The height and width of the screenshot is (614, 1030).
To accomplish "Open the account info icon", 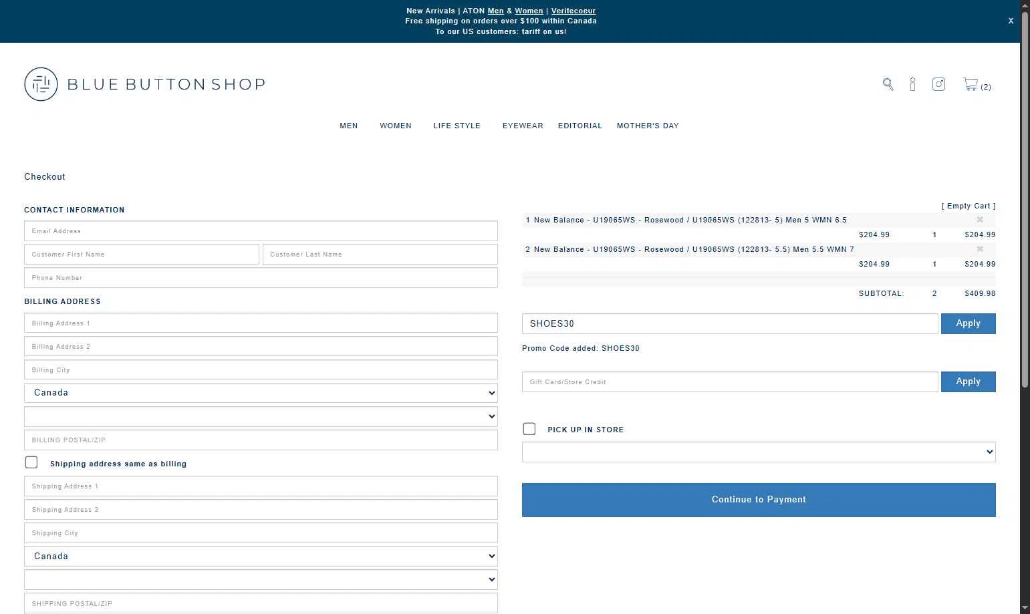I will (912, 84).
